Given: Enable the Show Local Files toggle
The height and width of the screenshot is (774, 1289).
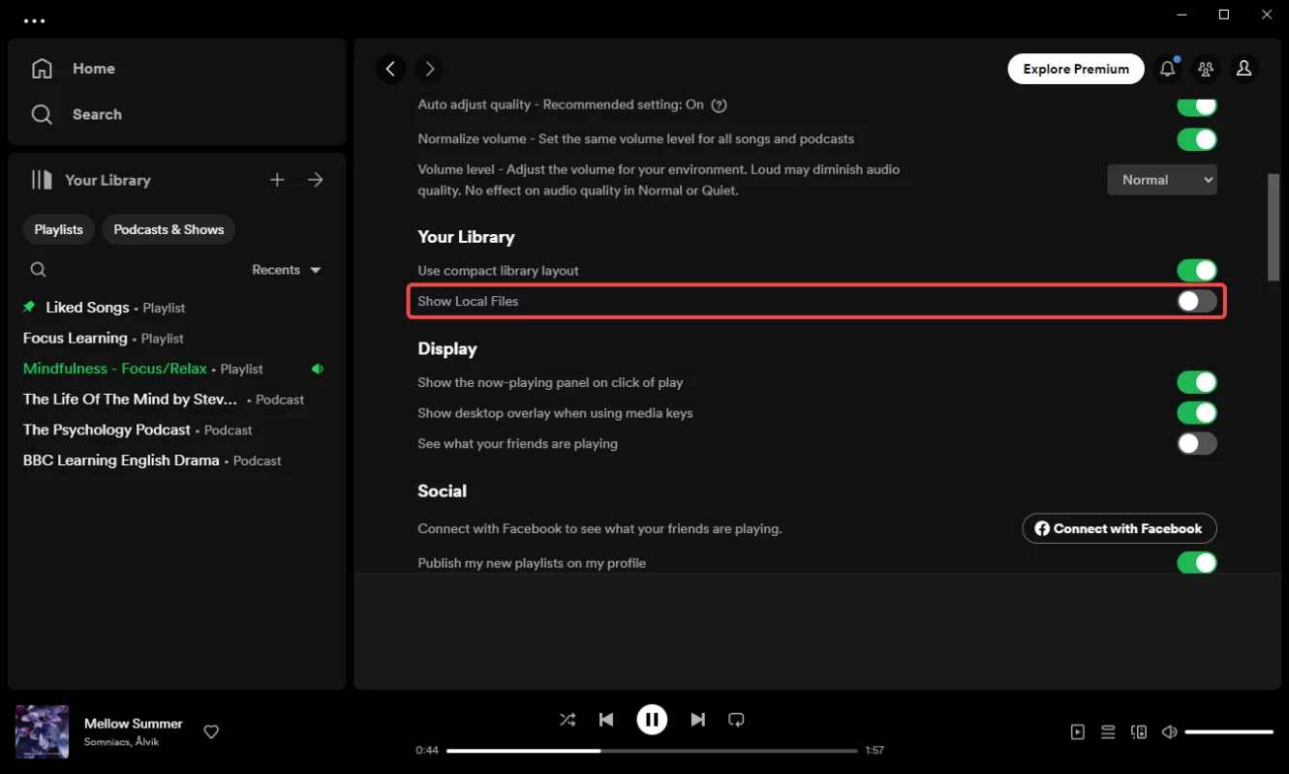Looking at the screenshot, I should [1196, 301].
